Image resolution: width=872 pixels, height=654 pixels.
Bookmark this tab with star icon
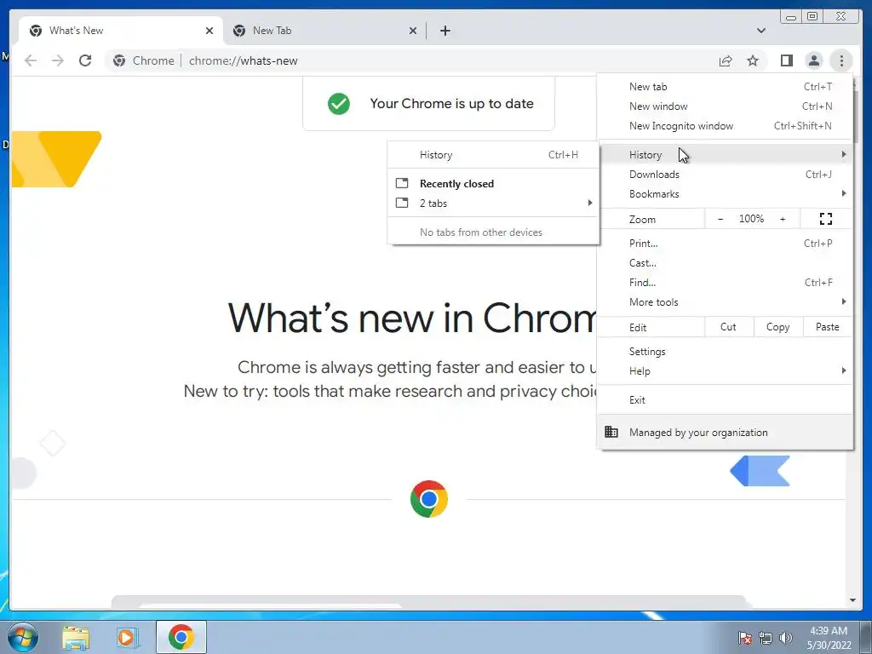pyautogui.click(x=753, y=60)
